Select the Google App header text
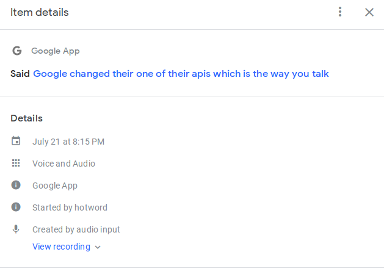The height and width of the screenshot is (274, 384). coord(56,51)
